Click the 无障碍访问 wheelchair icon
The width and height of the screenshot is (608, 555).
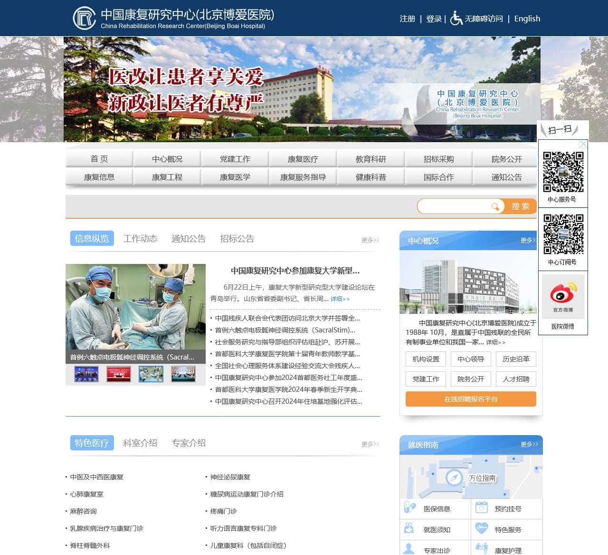tap(455, 19)
